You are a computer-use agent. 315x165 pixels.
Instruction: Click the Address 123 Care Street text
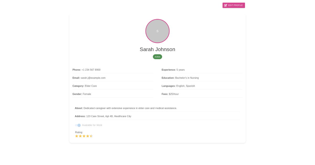(108, 116)
